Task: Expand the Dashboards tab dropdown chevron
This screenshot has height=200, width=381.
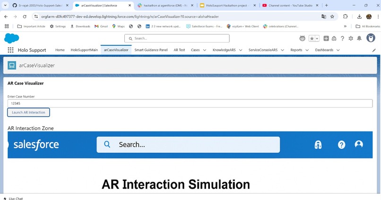Action: (x=338, y=50)
